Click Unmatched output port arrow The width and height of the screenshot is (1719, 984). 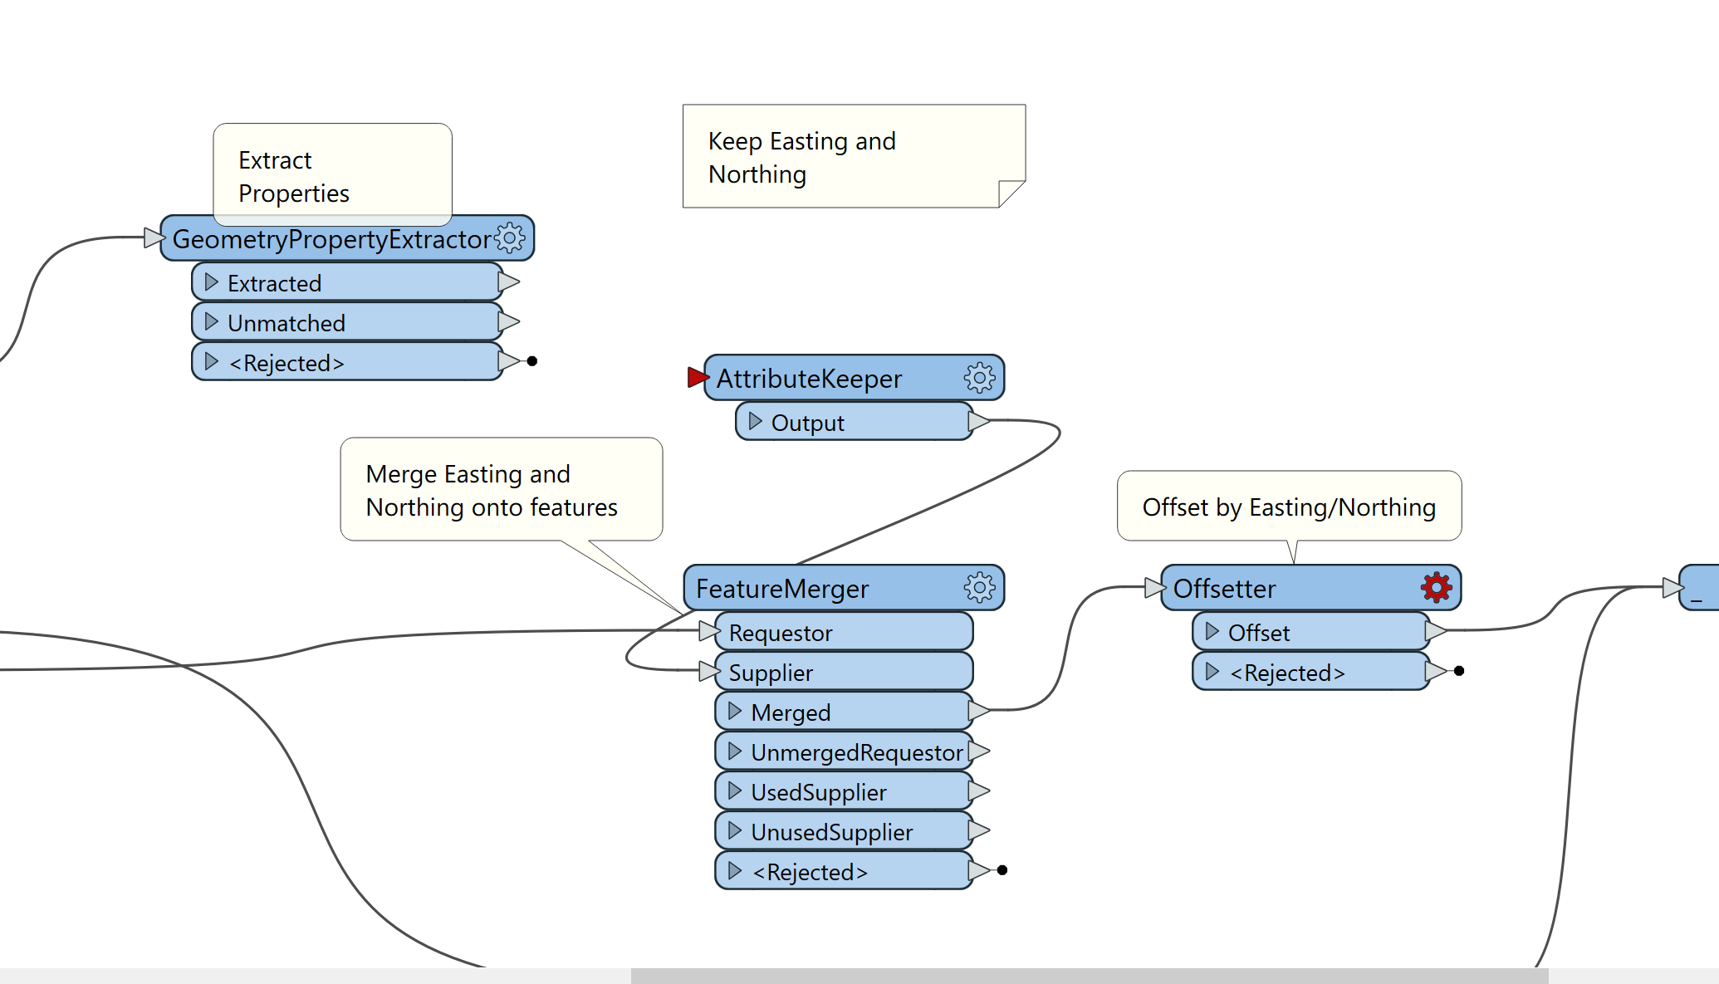[509, 322]
